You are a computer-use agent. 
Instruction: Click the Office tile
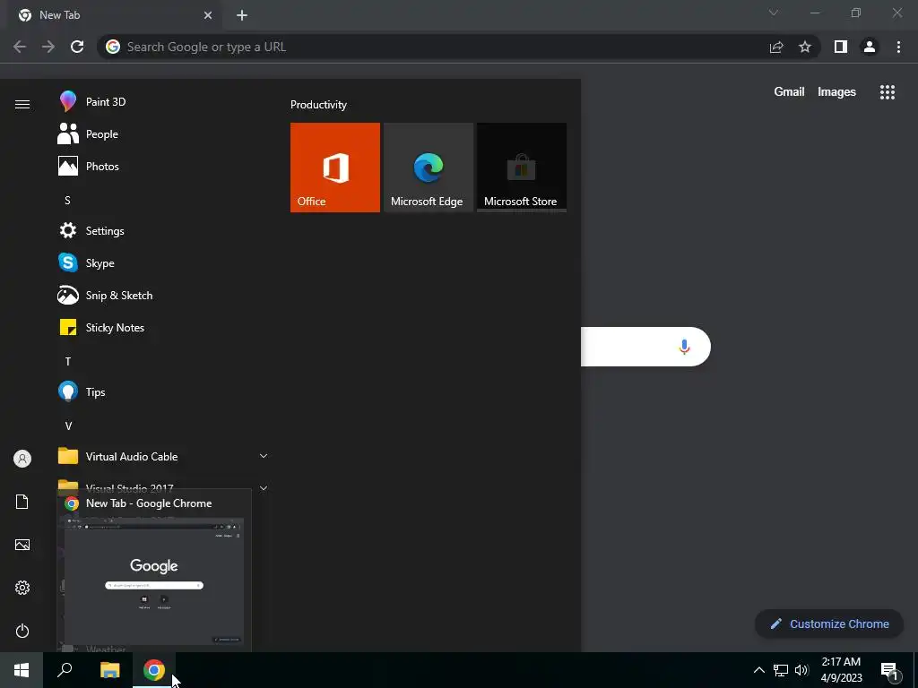click(335, 168)
